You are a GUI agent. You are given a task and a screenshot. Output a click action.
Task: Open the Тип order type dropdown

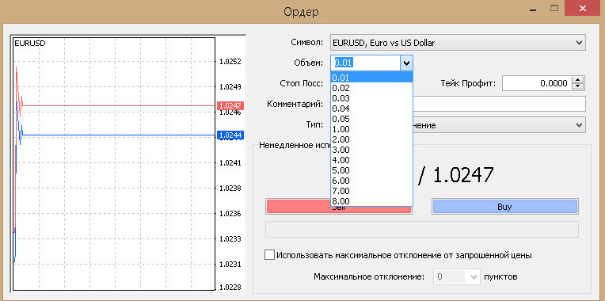(x=578, y=125)
